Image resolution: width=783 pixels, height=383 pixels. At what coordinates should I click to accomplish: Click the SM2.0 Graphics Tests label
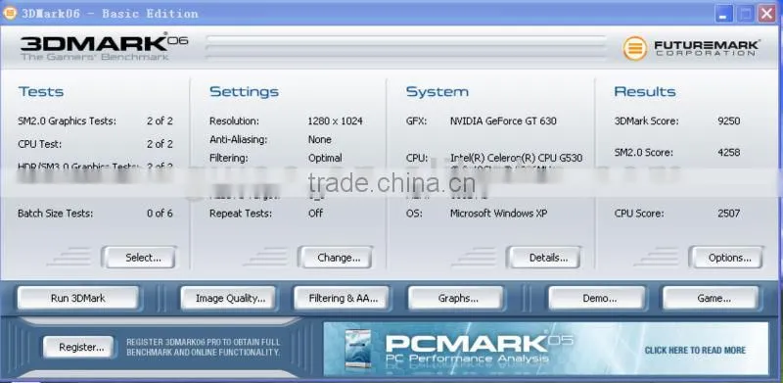pos(67,121)
